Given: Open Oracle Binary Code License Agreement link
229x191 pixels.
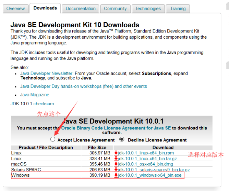Looking at the screenshot, I should [116, 128].
